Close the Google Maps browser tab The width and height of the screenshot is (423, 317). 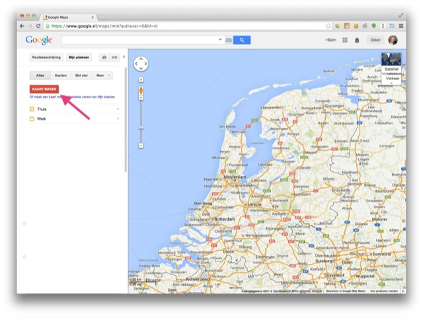tap(93, 17)
